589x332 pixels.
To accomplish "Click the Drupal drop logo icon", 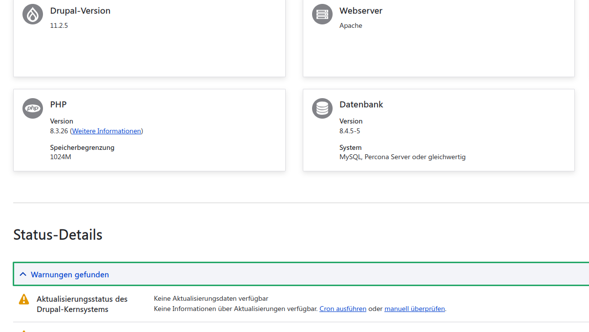I will pyautogui.click(x=33, y=14).
